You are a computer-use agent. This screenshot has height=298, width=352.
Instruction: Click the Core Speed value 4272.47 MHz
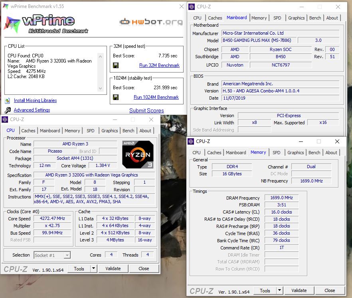(52, 218)
